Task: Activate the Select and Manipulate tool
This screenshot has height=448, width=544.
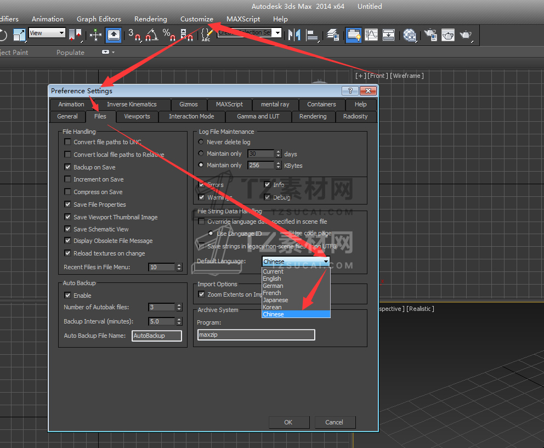Action: (95, 35)
